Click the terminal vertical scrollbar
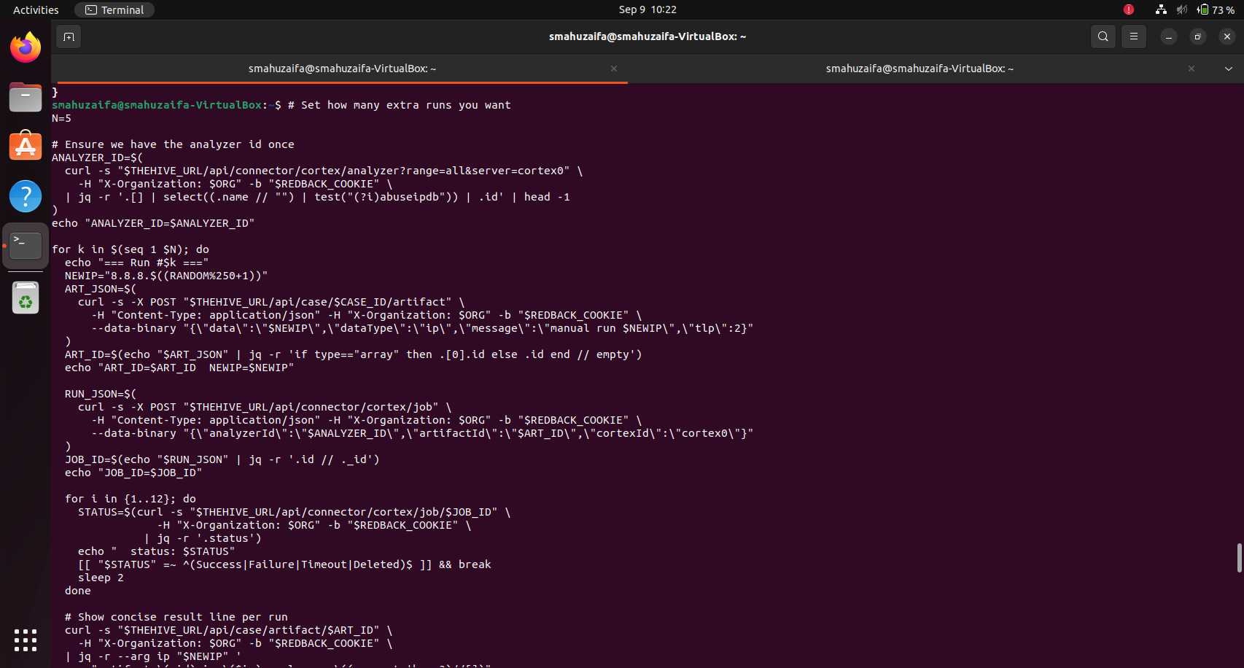 1239,558
